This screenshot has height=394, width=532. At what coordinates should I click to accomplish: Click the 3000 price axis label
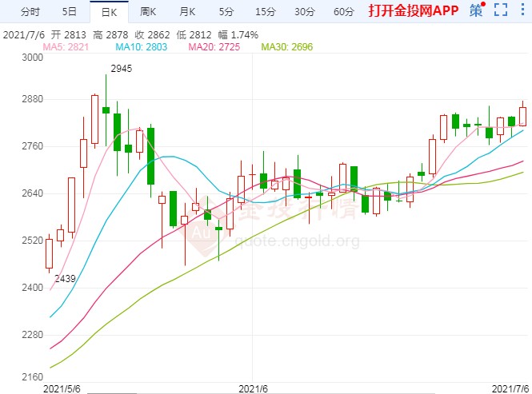tap(33, 58)
